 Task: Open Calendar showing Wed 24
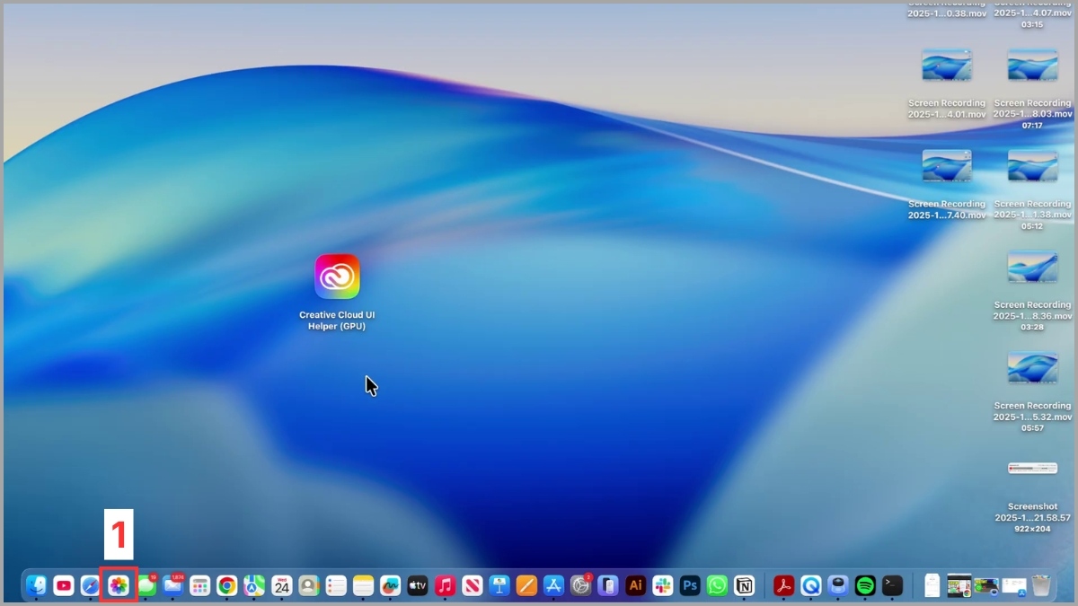tap(280, 585)
